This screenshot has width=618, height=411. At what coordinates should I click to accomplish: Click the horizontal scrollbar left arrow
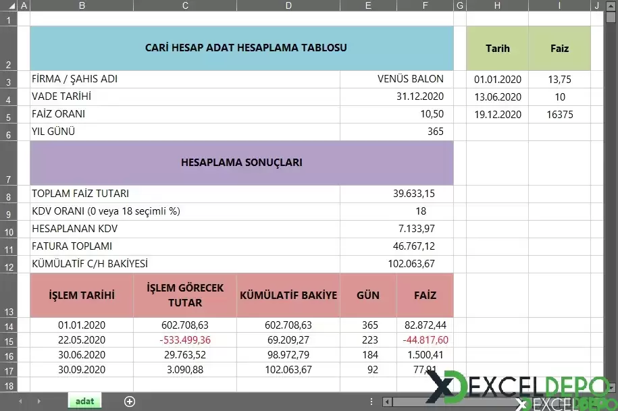click(387, 402)
